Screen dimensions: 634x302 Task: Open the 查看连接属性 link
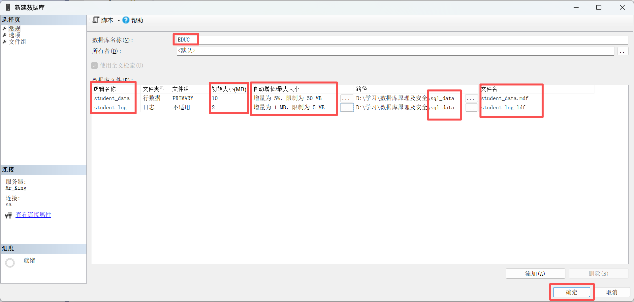coord(33,215)
